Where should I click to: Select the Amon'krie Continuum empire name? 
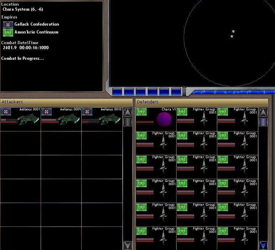coord(36,32)
